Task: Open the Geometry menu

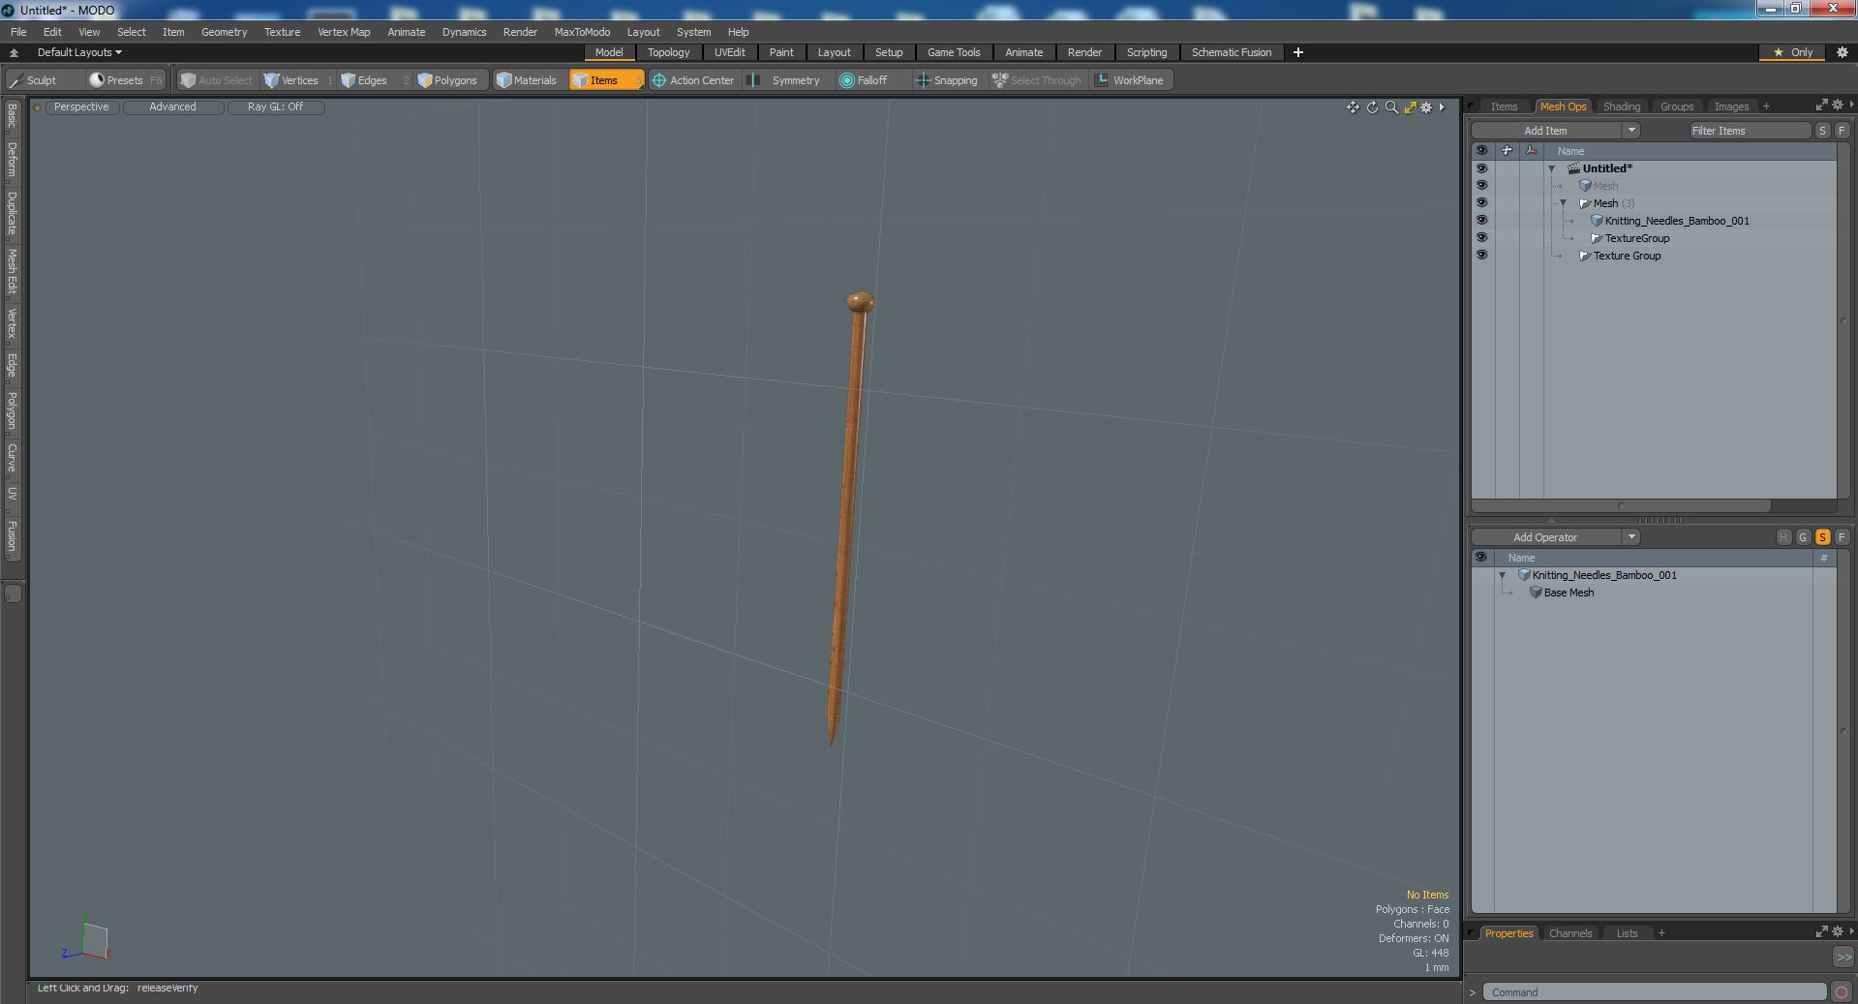Action: (x=224, y=32)
